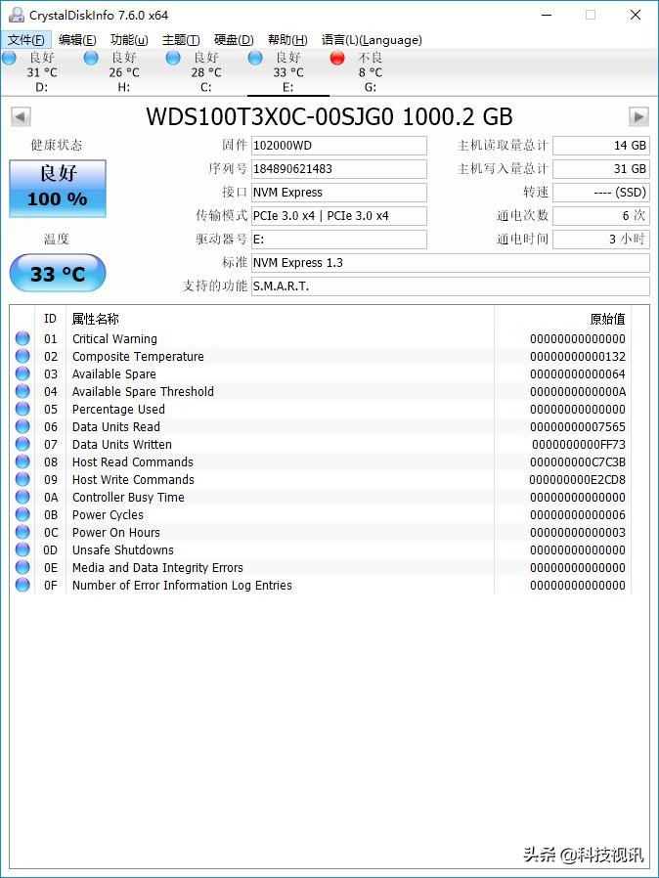
Task: Open the 文件(F) menu
Action: pos(26,40)
